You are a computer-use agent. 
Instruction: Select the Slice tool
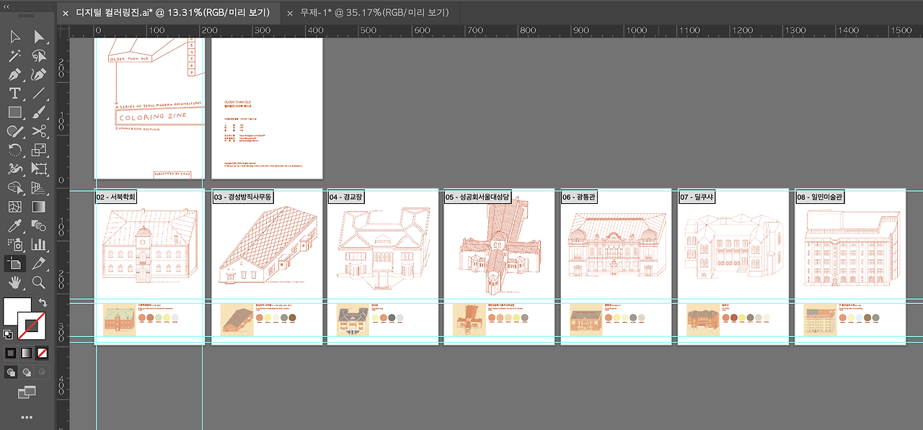[x=39, y=263]
